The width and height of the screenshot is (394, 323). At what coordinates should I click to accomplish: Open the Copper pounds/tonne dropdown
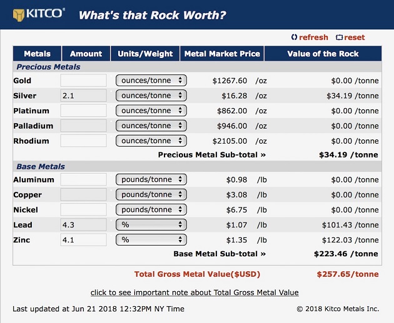(151, 194)
